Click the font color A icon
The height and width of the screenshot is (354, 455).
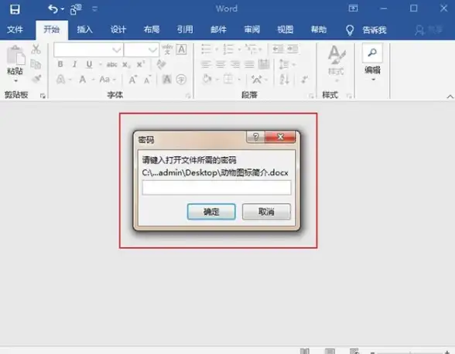(83, 79)
